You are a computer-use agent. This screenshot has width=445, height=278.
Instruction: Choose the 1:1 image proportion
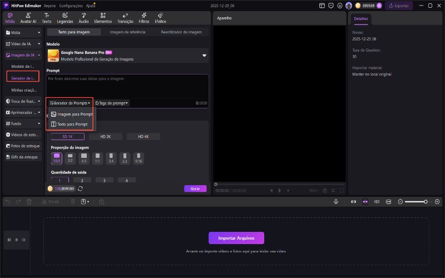click(97, 158)
